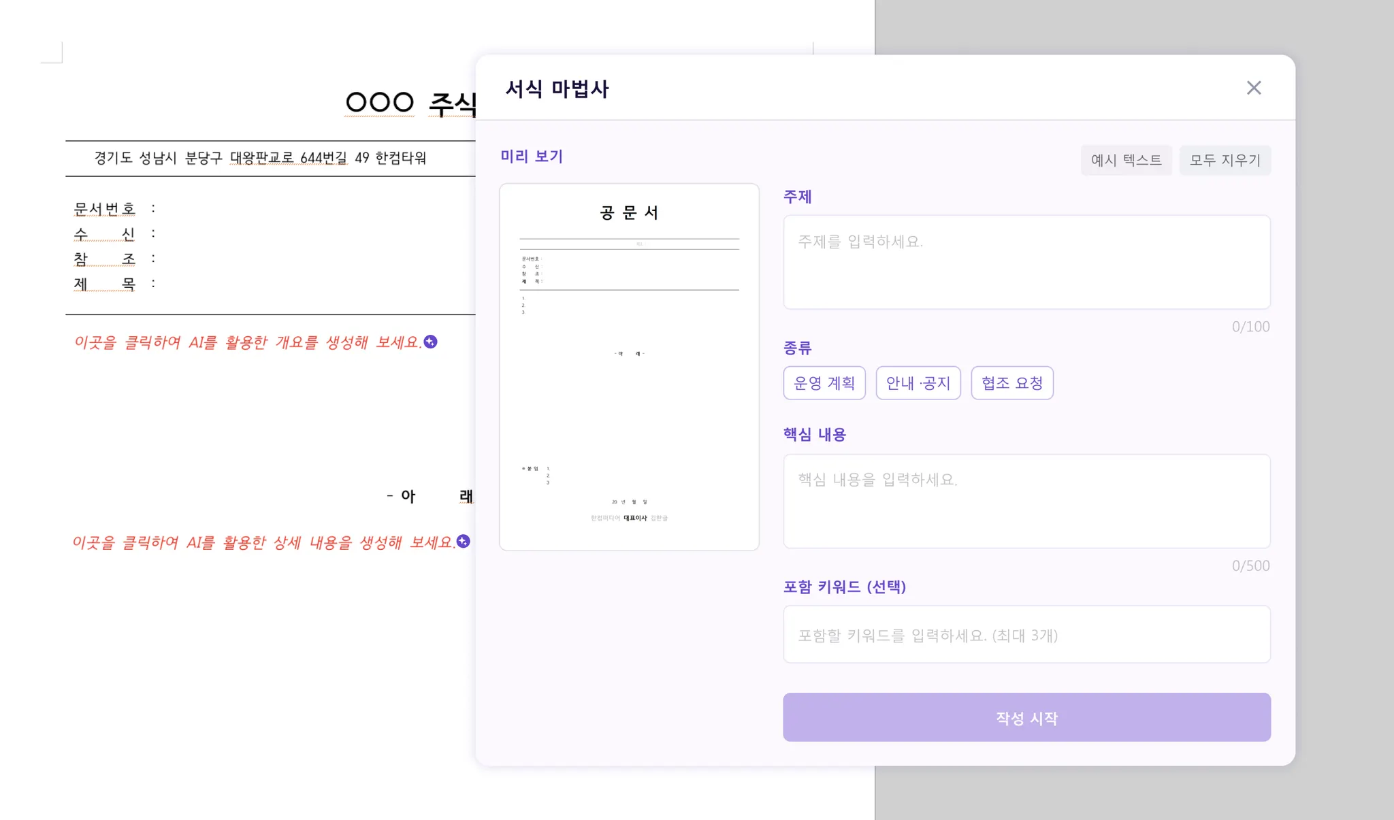Focus the 핵심 내용 text area
This screenshot has height=820, width=1394.
1026,501
